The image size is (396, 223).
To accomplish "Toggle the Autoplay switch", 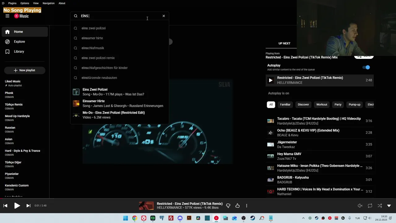I will [x=366, y=67].
